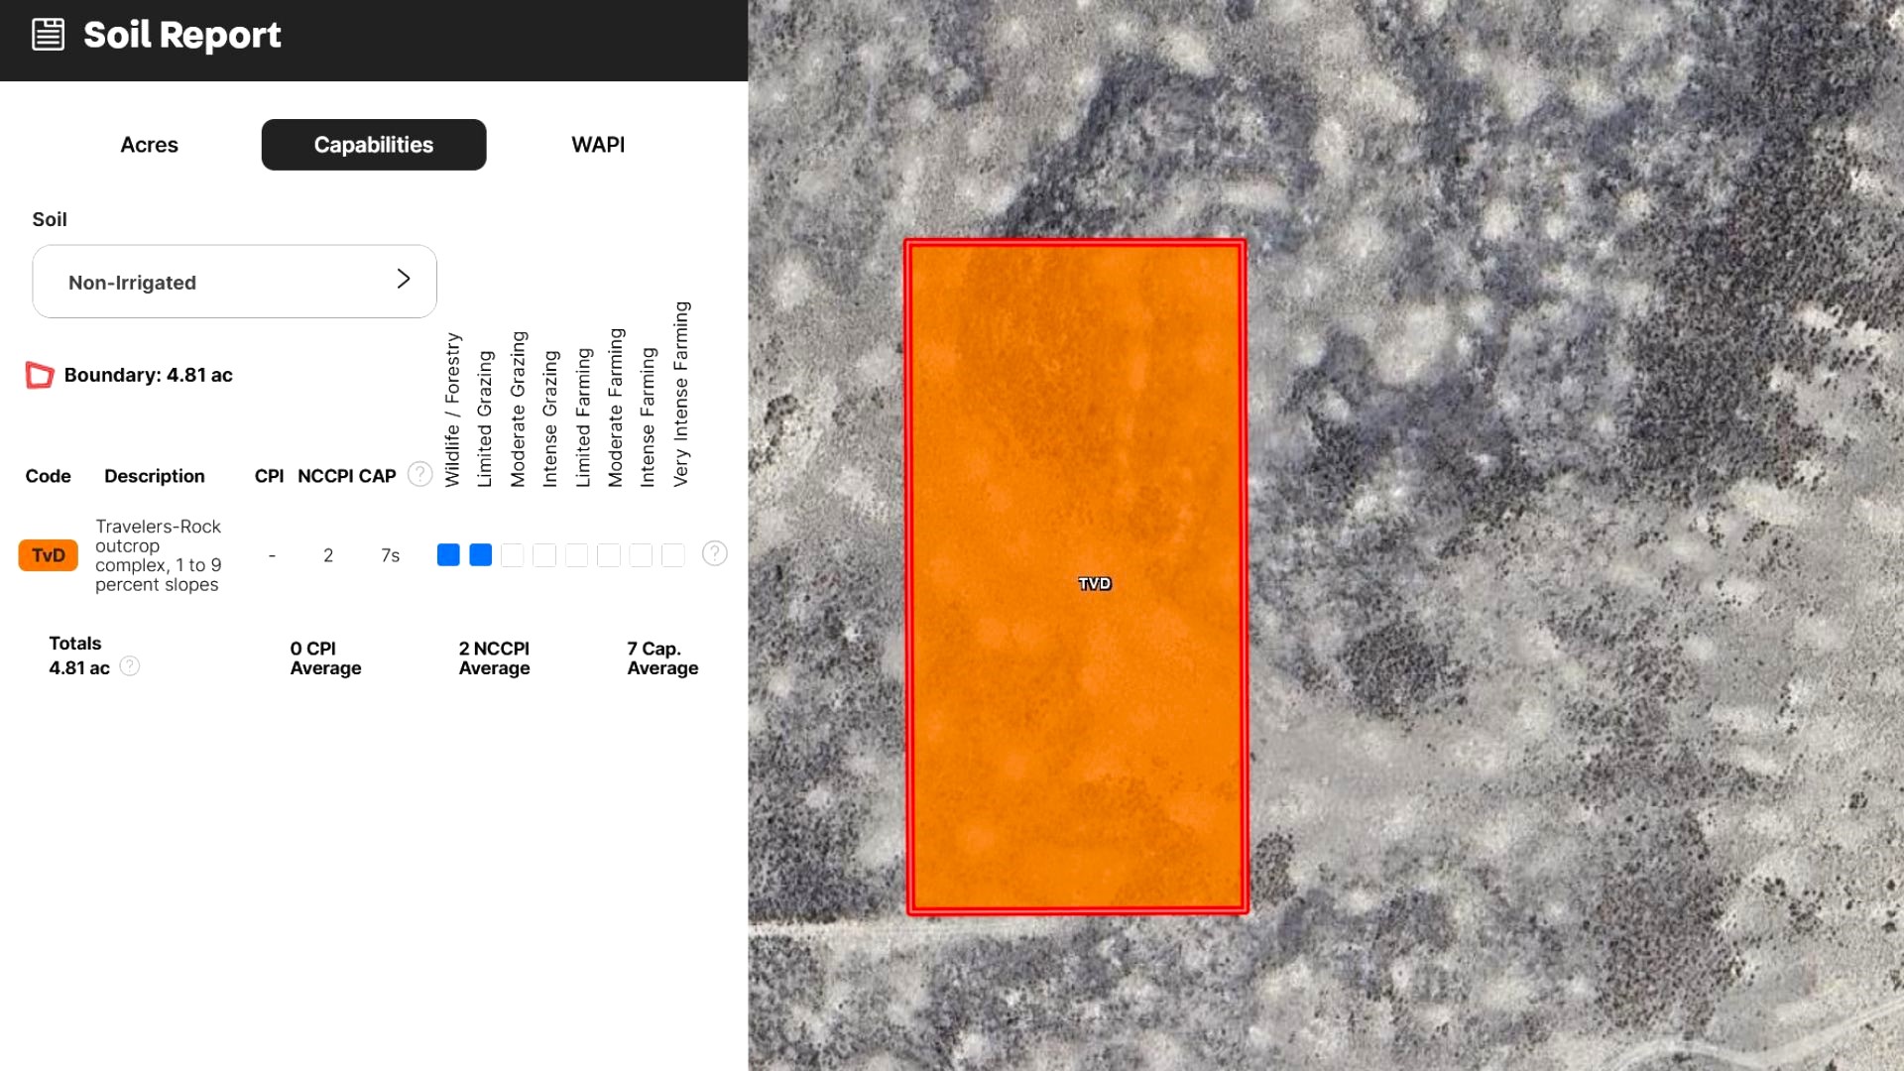Switch to the Acres tab
This screenshot has height=1071, width=1904.
149,145
